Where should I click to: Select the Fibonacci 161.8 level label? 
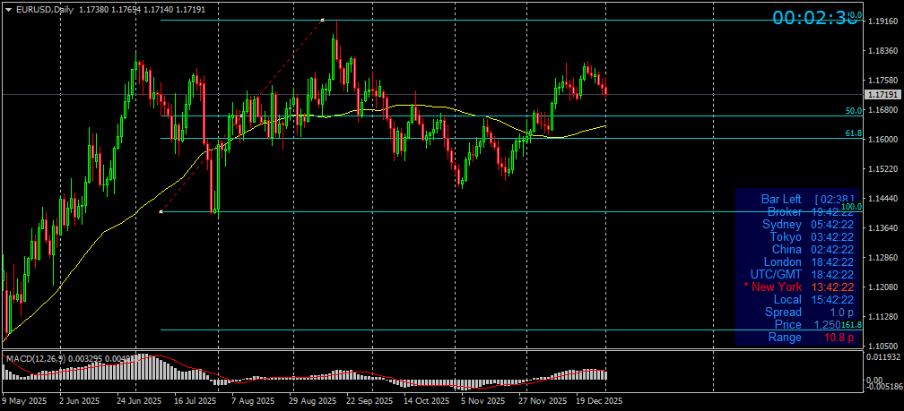pos(852,325)
